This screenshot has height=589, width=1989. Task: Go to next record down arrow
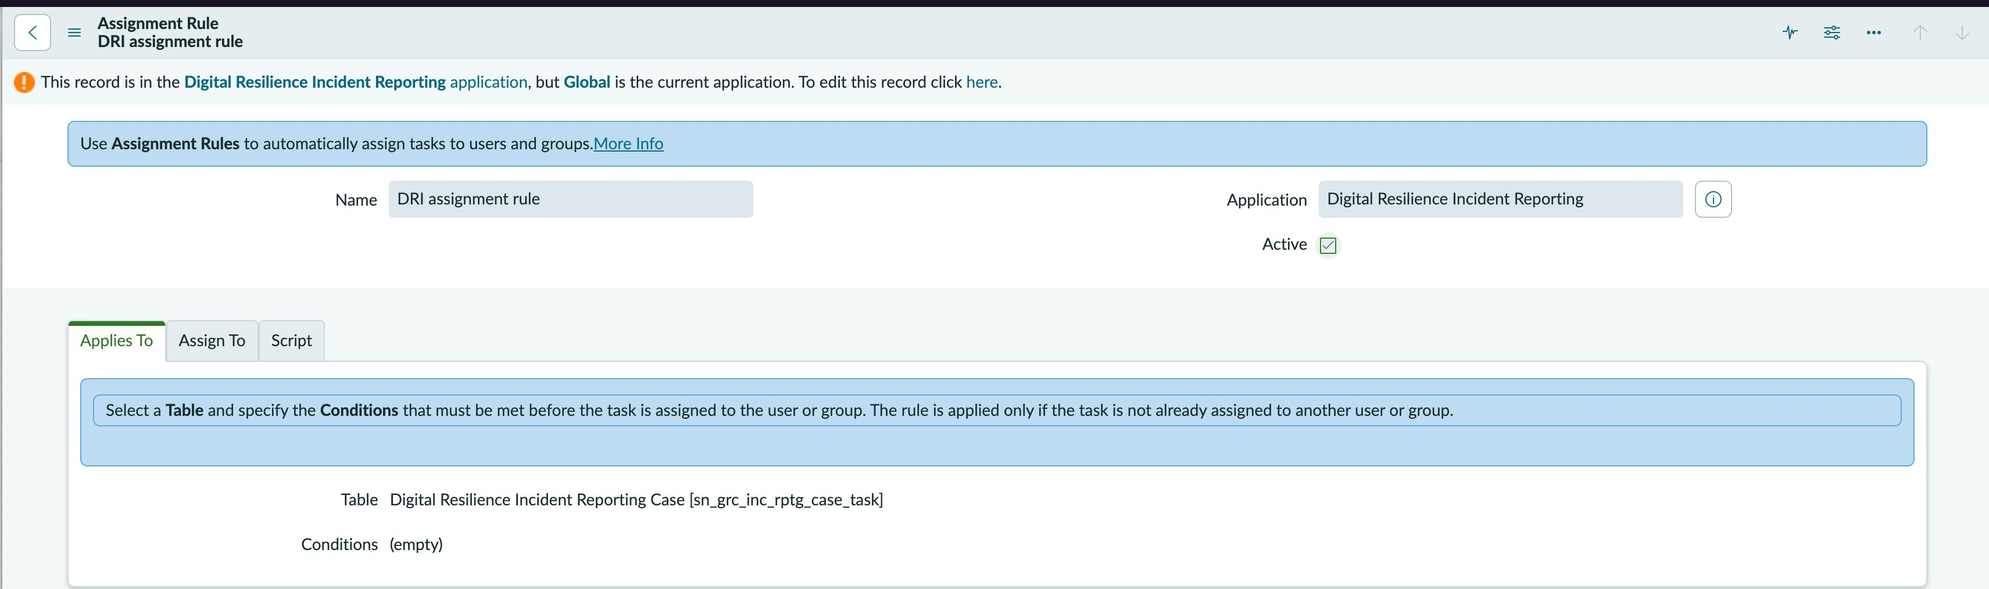(x=1961, y=33)
